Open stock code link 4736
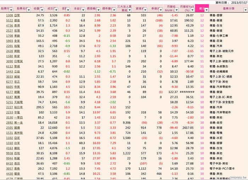248x180 pixels. [x=10, y=26]
